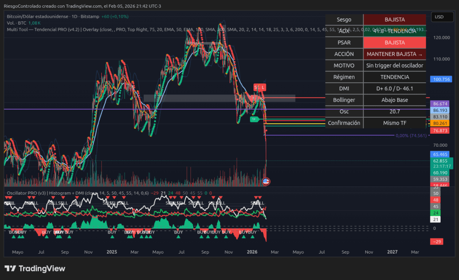Image resolution: width=459 pixels, height=280 pixels.
Task: Click the green TP marker on chart
Action: (254, 119)
